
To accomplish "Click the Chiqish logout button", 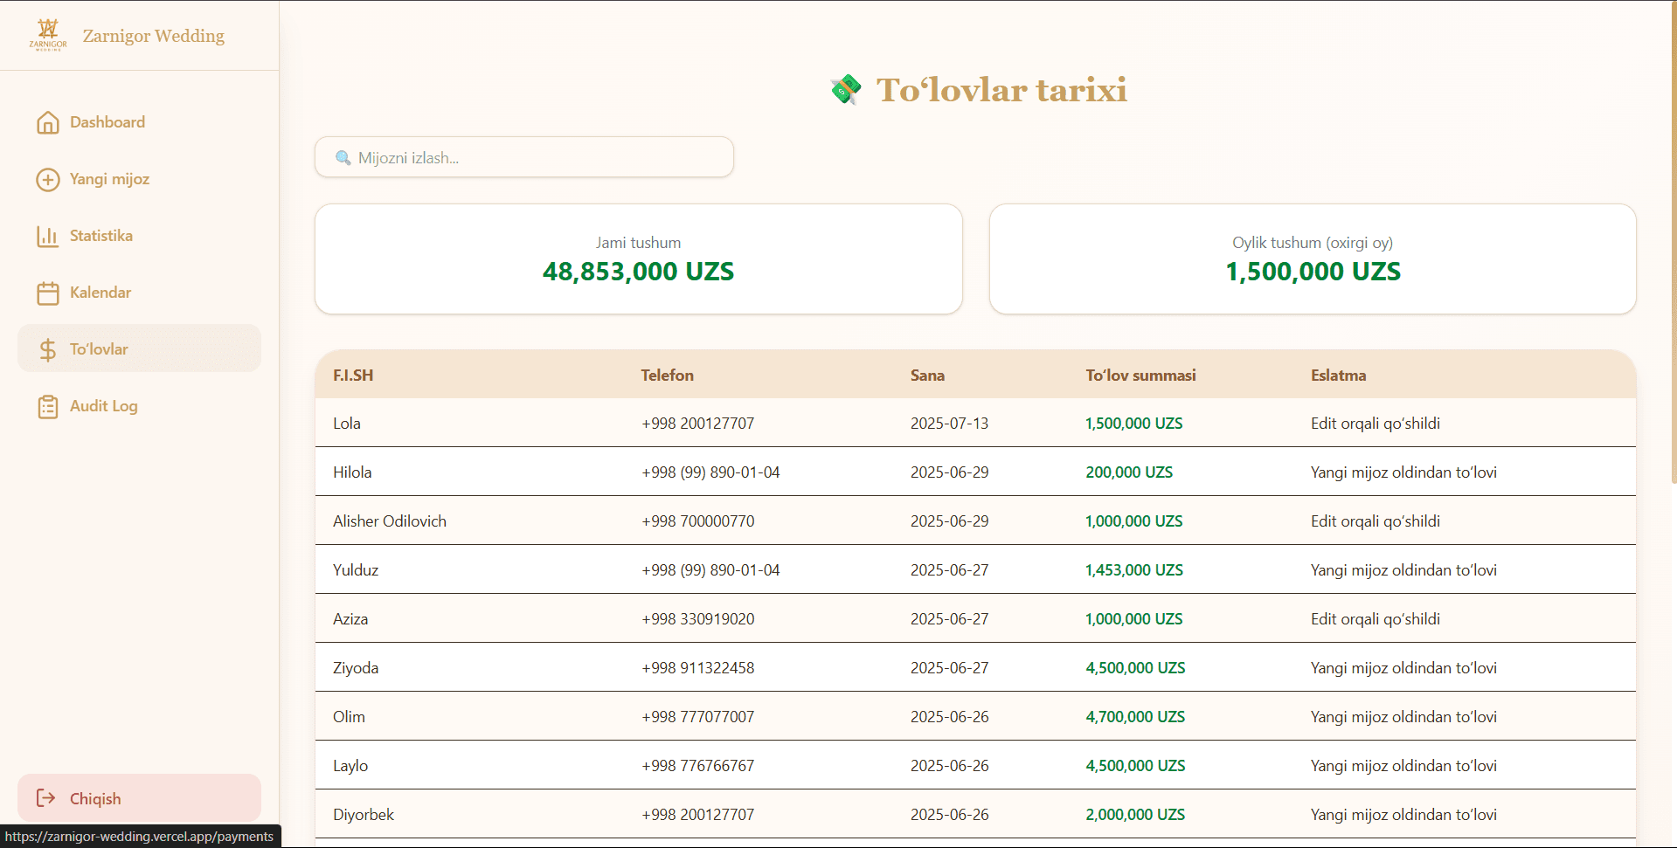I will tap(139, 798).
